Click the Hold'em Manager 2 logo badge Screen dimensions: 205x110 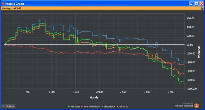tap(197, 106)
